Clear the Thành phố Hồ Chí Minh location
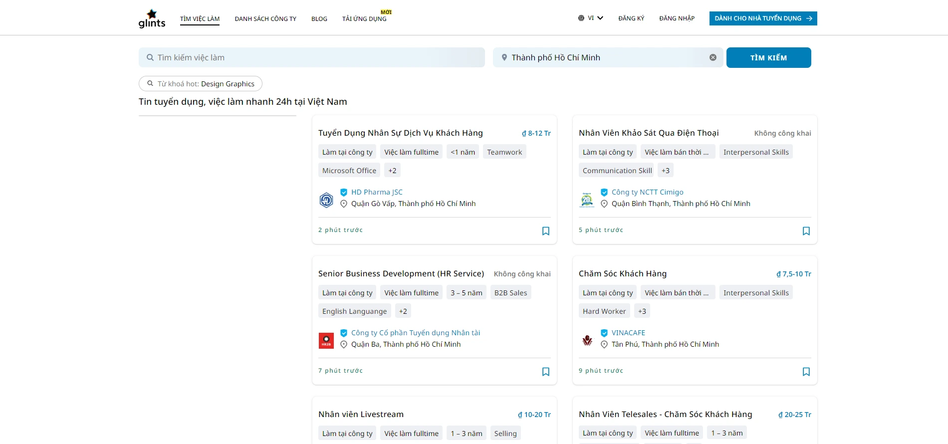Viewport: 948px width, 444px height. (713, 57)
